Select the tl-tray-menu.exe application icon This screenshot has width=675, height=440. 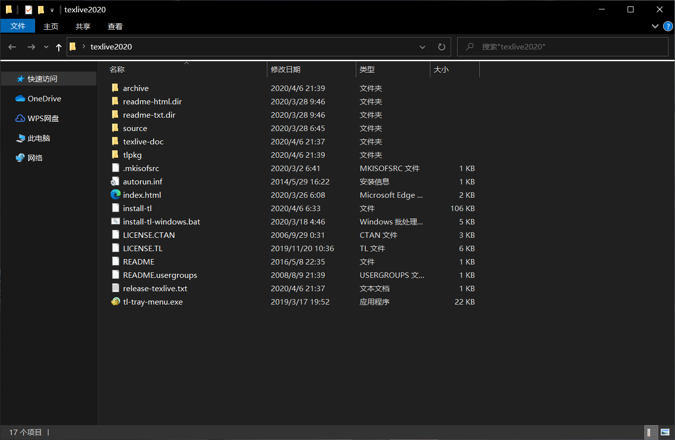tap(115, 302)
